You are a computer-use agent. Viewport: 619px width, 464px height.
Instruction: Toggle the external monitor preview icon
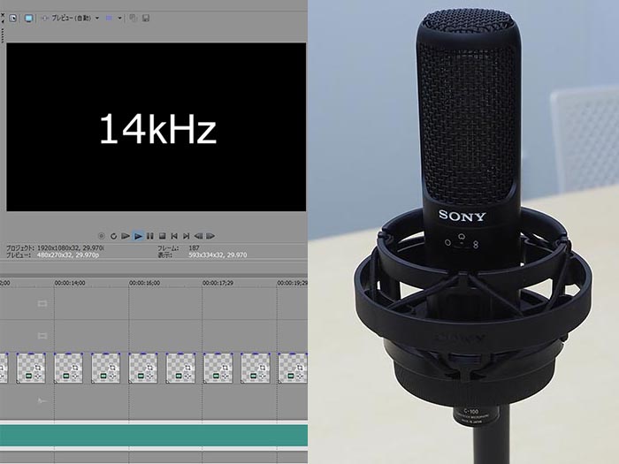coord(28,19)
